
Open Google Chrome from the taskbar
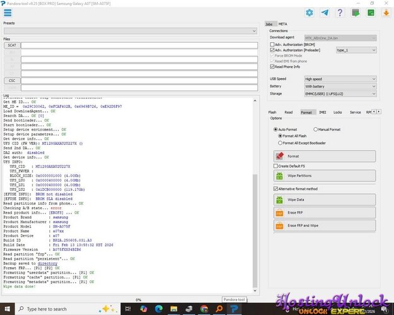click(204, 309)
